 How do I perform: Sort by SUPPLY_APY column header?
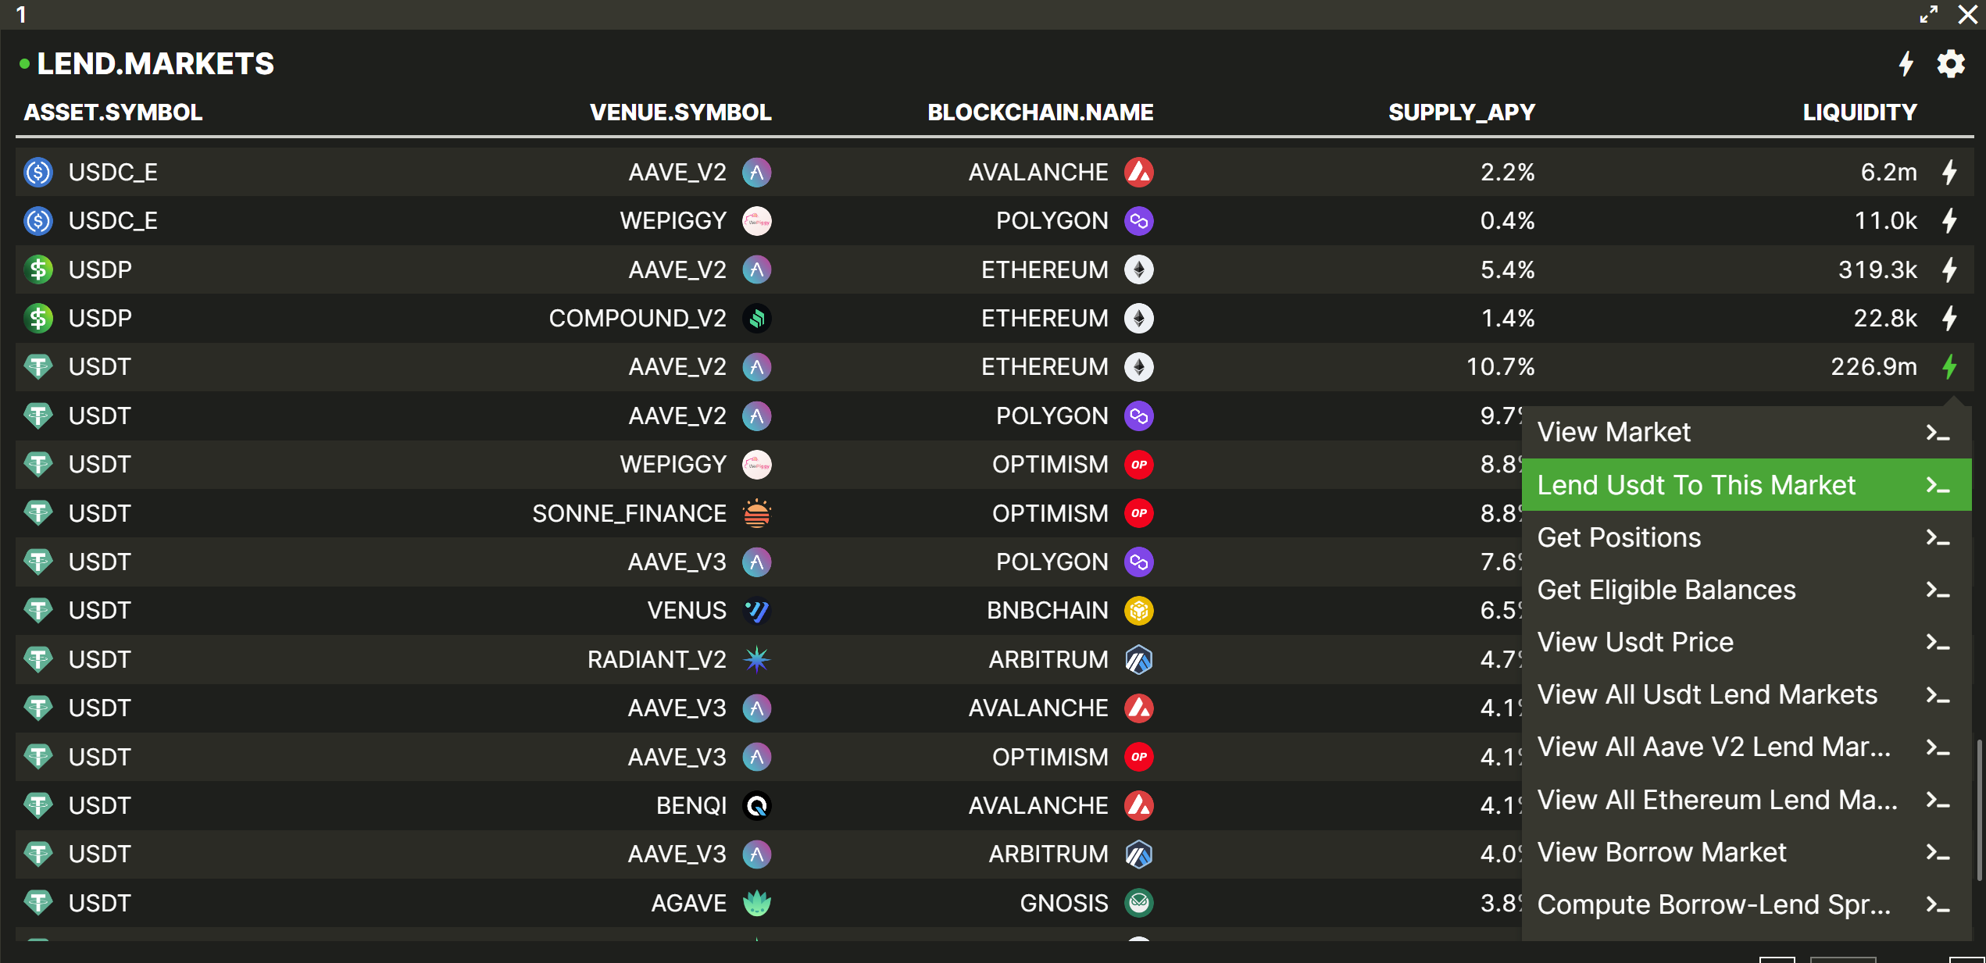pyautogui.click(x=1461, y=112)
